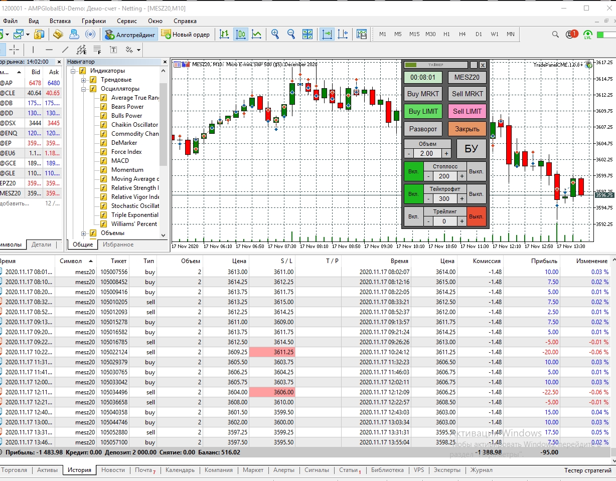Select the trendline drawing tool
Screen dimensions: 616x481
coord(65,50)
